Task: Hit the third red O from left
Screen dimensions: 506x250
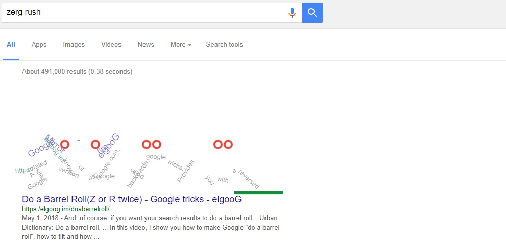Action: (x=147, y=145)
